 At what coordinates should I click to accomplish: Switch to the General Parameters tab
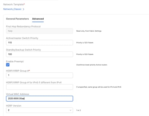pyautogui.click(x=17, y=19)
